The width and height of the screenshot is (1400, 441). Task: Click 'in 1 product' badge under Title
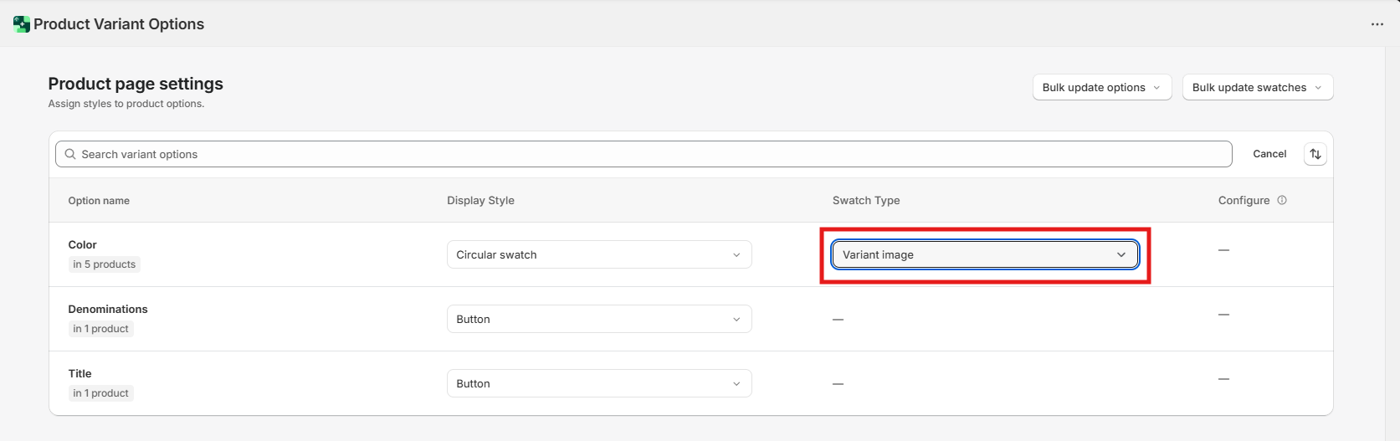pos(100,393)
